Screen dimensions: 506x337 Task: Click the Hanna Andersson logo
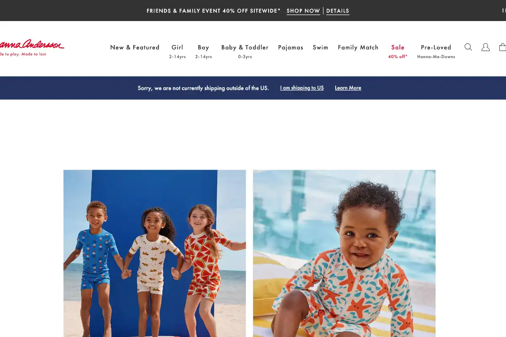point(31,48)
